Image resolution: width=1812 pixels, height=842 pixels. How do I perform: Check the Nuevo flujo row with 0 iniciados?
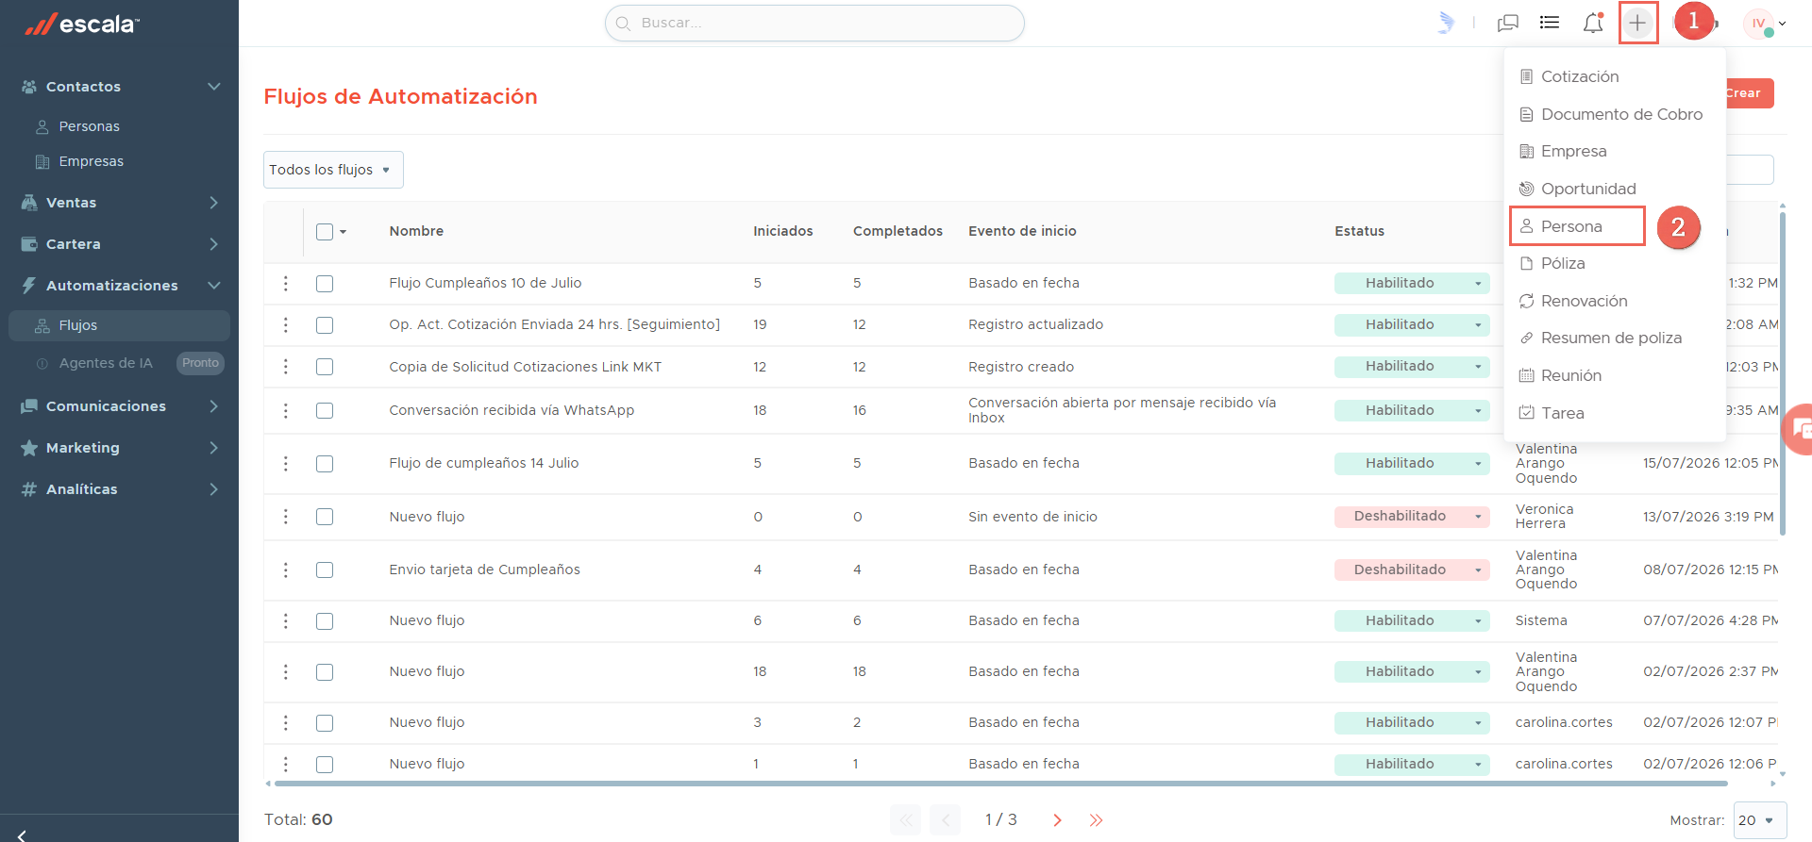click(x=325, y=517)
